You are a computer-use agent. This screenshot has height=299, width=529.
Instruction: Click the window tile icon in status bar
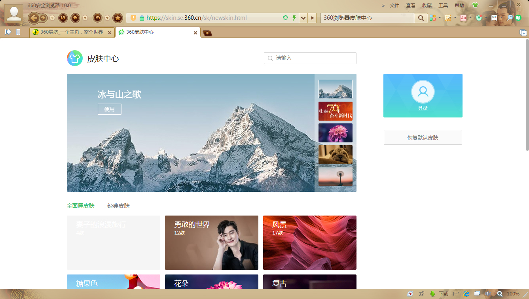click(478, 294)
